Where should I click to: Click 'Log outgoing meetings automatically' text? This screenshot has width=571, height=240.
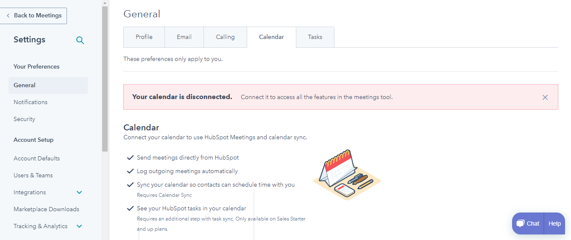(x=187, y=171)
